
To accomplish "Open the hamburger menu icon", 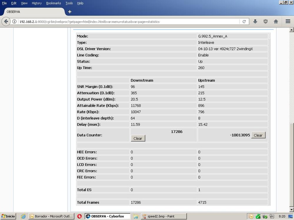I will click(288, 21).
